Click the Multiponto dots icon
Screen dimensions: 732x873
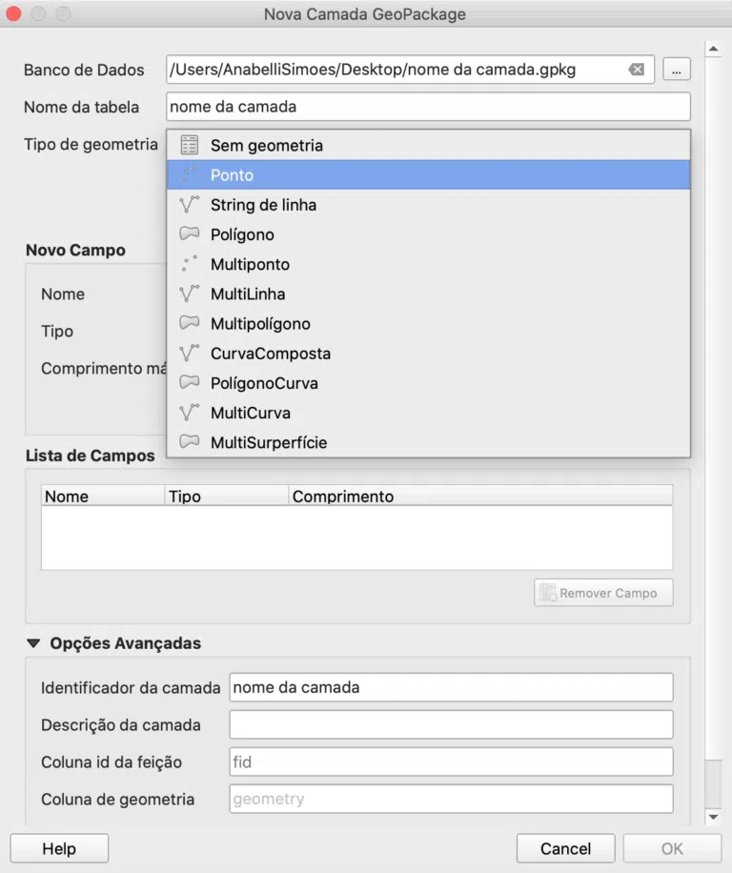click(190, 263)
